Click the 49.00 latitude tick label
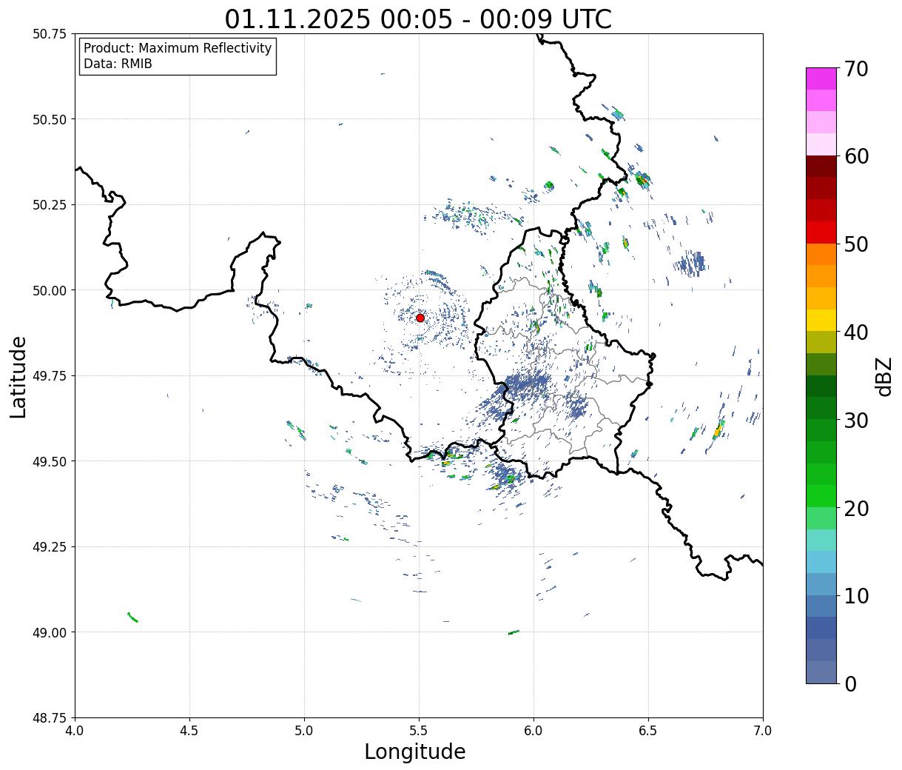 50,632
